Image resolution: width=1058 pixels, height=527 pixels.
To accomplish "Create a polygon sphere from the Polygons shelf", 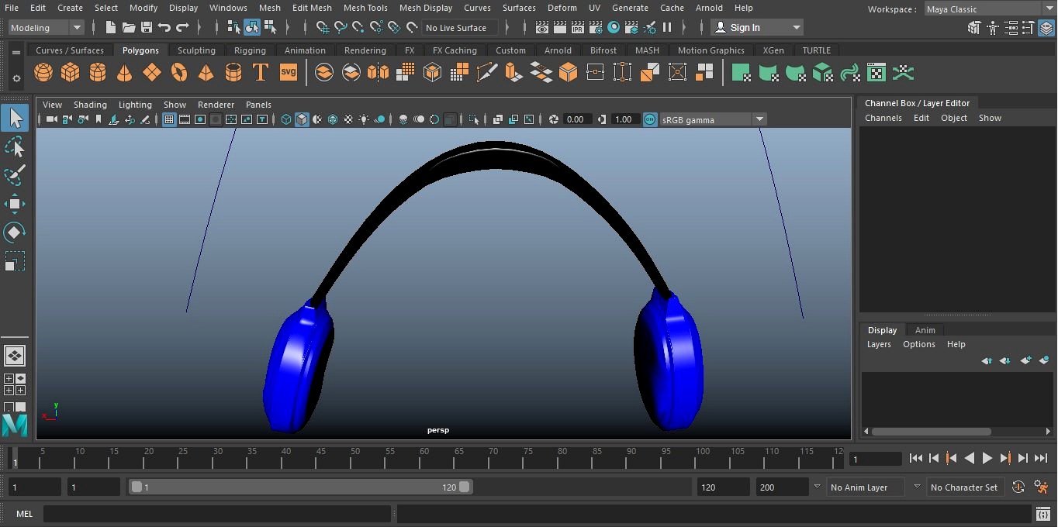I will [x=43, y=72].
